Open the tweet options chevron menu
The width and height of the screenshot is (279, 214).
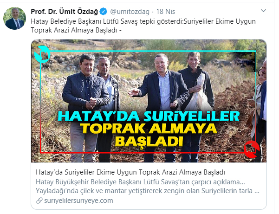263,11
